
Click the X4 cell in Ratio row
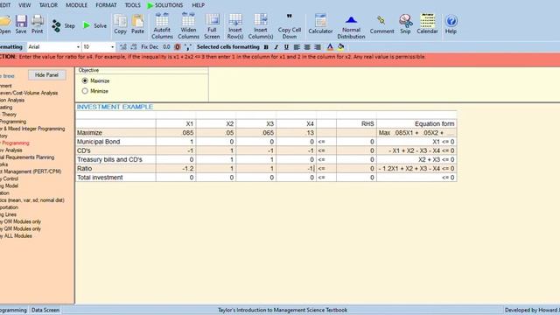296,169
